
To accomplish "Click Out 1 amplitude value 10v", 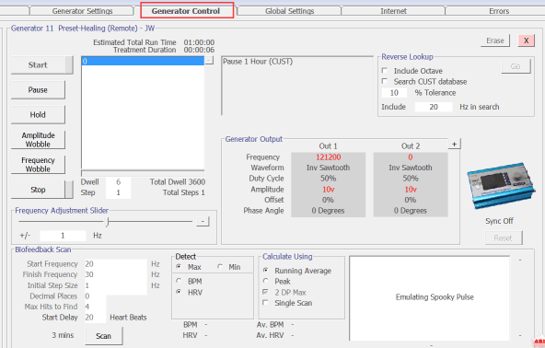I will coord(328,190).
